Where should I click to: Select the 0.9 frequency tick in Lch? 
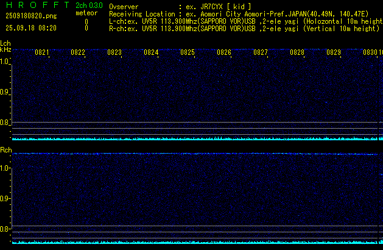[x=5, y=92]
